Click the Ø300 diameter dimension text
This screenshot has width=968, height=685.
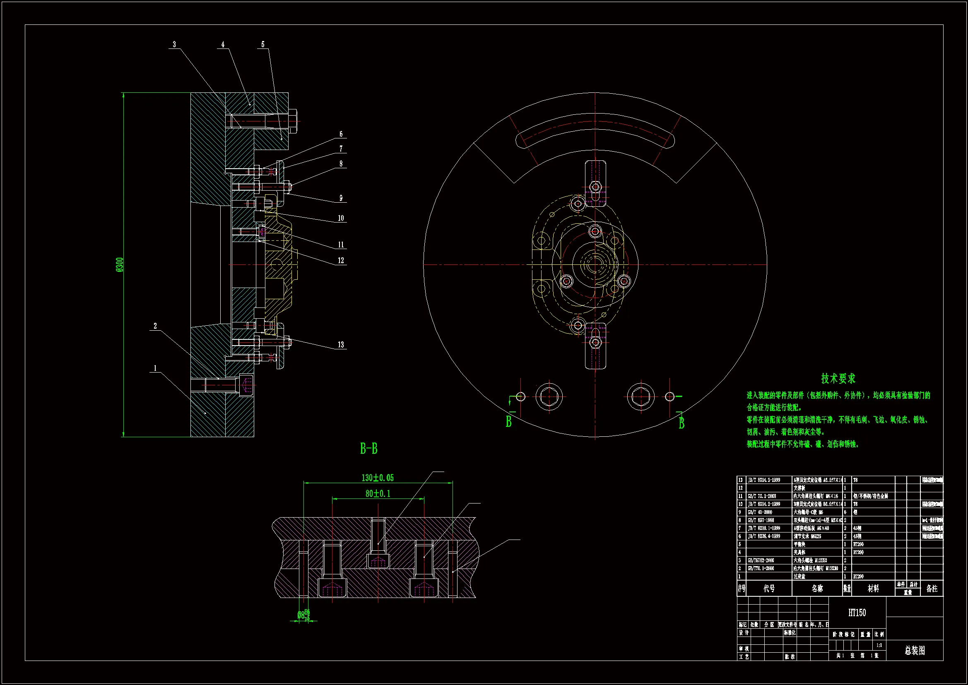[x=120, y=265]
